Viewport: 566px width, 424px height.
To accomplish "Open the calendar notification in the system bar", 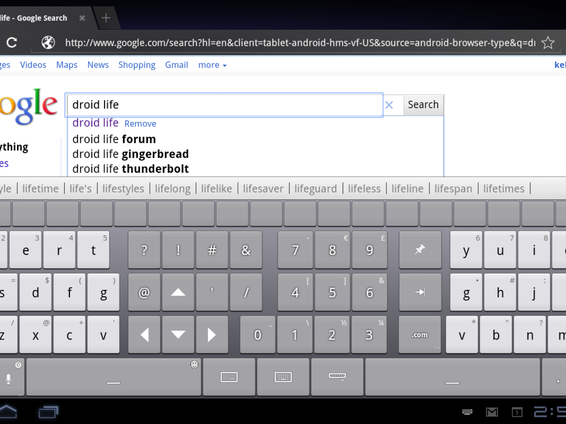I will pos(517,412).
